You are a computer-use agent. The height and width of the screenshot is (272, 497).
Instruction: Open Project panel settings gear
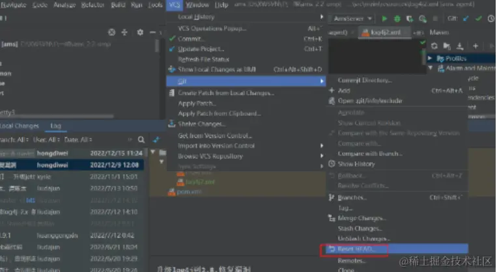[140, 32]
